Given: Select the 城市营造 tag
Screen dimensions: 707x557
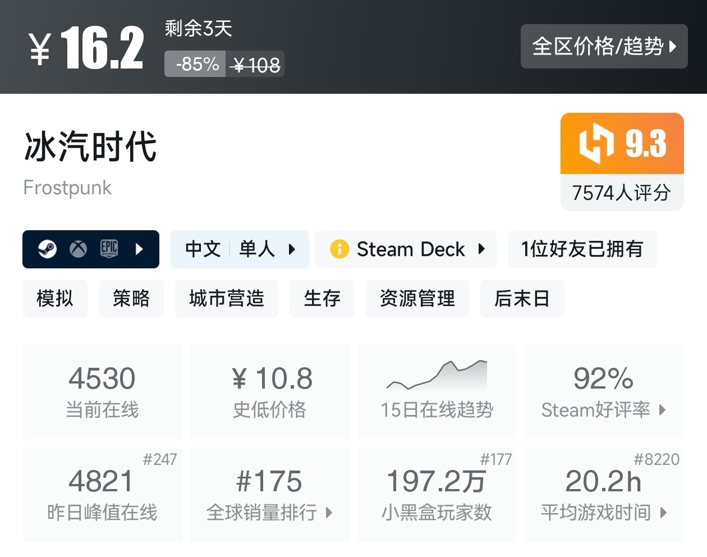Looking at the screenshot, I should [227, 299].
